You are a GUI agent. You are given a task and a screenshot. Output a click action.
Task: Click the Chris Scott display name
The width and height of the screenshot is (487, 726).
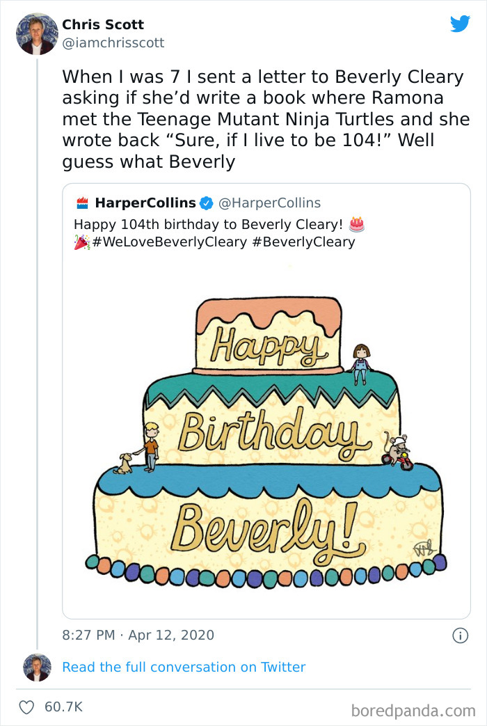pos(103,24)
